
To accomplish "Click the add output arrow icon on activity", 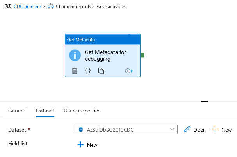I will point(129,71).
